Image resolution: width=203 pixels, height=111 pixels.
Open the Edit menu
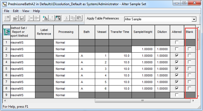click(x=16, y=11)
